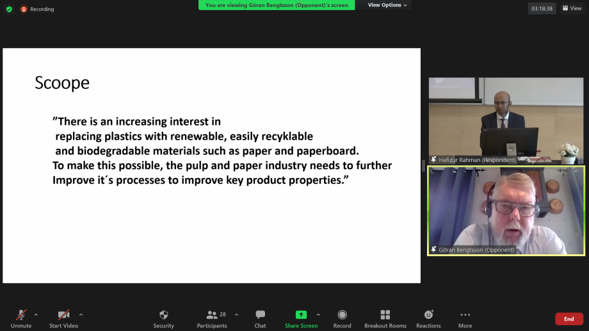
Task: Stop recording with the Record icon
Action: (342, 315)
